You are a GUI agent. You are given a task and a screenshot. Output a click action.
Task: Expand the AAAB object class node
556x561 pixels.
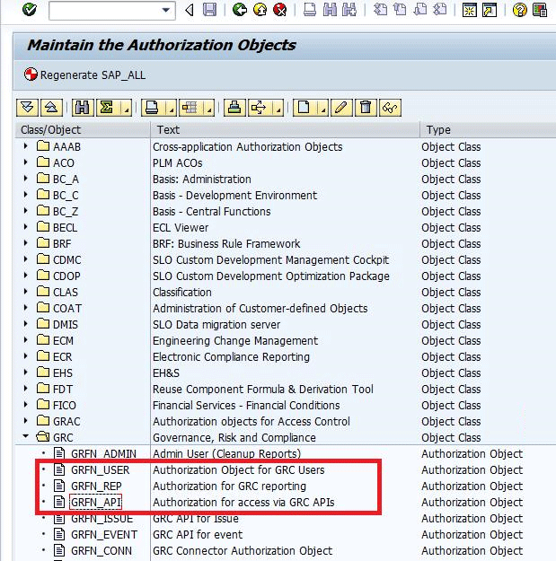pos(25,146)
